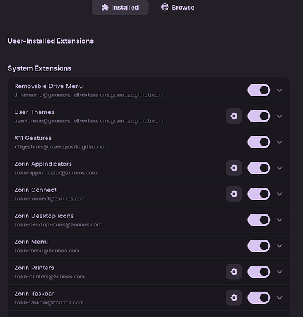303x317 pixels.
Task: Toggle off Zorin Printers extension
Action: click(259, 272)
